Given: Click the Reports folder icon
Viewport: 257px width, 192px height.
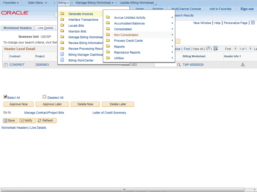Looking at the screenshot, I should (108, 46).
